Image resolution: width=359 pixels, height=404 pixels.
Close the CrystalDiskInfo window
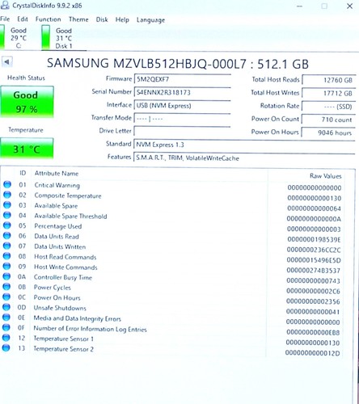[x=349, y=6]
